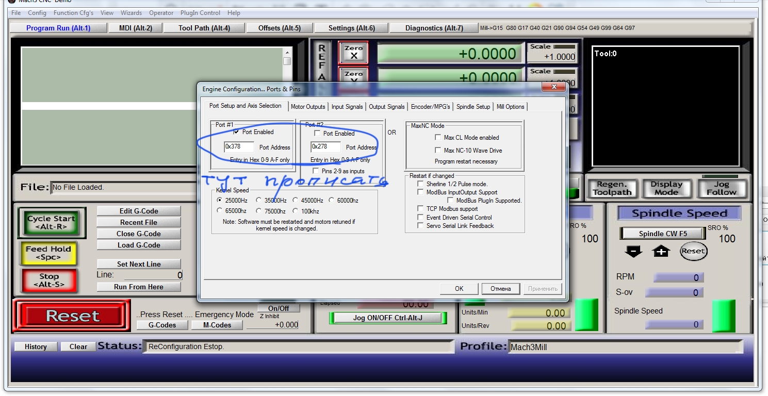The image size is (768, 396).
Task: Toggle Jog ON/OFF Ctrl-Alt-J
Action: pyautogui.click(x=387, y=318)
